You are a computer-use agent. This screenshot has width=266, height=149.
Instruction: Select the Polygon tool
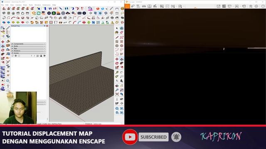[x=121, y=46]
